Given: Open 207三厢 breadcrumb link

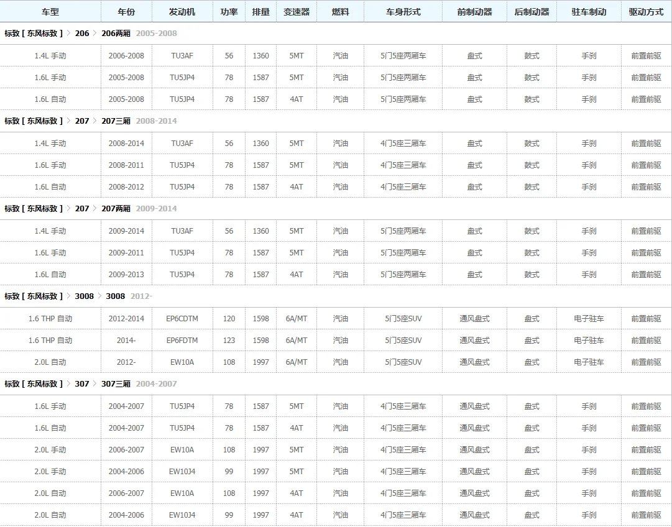Looking at the screenshot, I should click(x=116, y=121).
